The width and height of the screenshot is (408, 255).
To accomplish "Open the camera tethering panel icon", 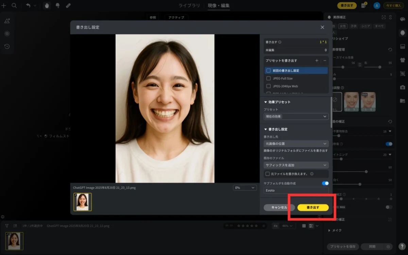I will pos(403,87).
